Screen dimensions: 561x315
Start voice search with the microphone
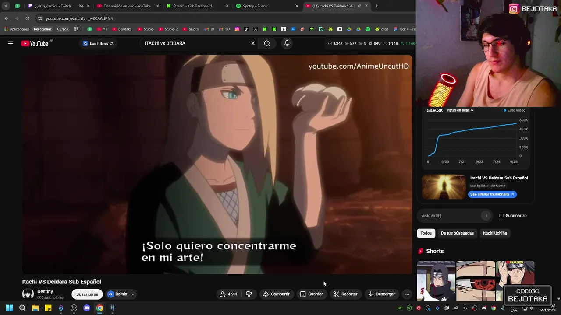[x=287, y=43]
